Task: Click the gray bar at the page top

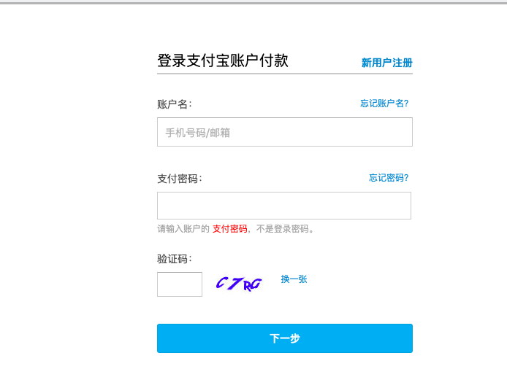Action: pyautogui.click(x=254, y=3)
